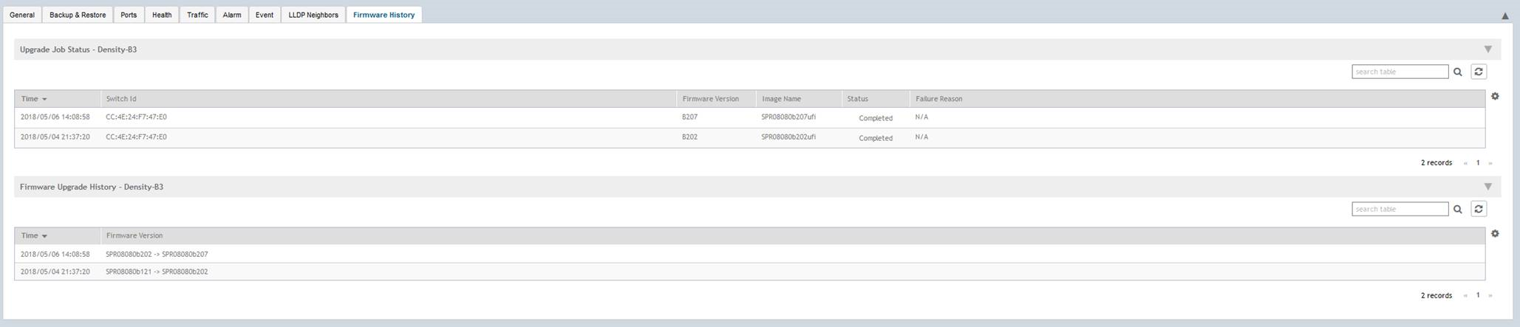The width and height of the screenshot is (1520, 327).
Task: Go to previous page in Firmware Upgrade History
Action: point(1465,296)
